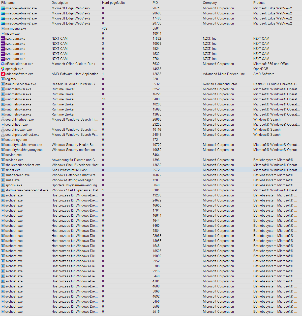Image resolution: width=302 pixels, height=316 pixels.
Task: Click the 'Windows-Sitzungs-Manager' description
Action: 72,180
